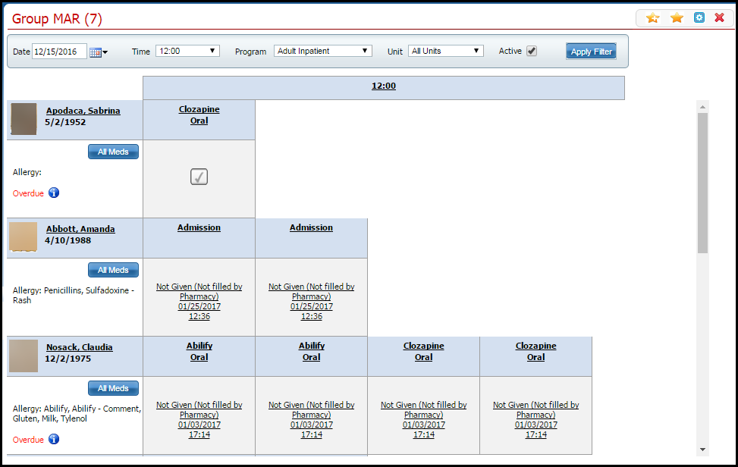The image size is (738, 467).
Task: Click the Apply Filter button
Action: tap(591, 51)
